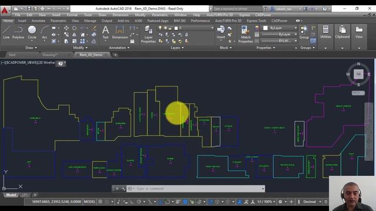Expand the Groups panel
Screen dimensions: 376x211
pos(307,47)
